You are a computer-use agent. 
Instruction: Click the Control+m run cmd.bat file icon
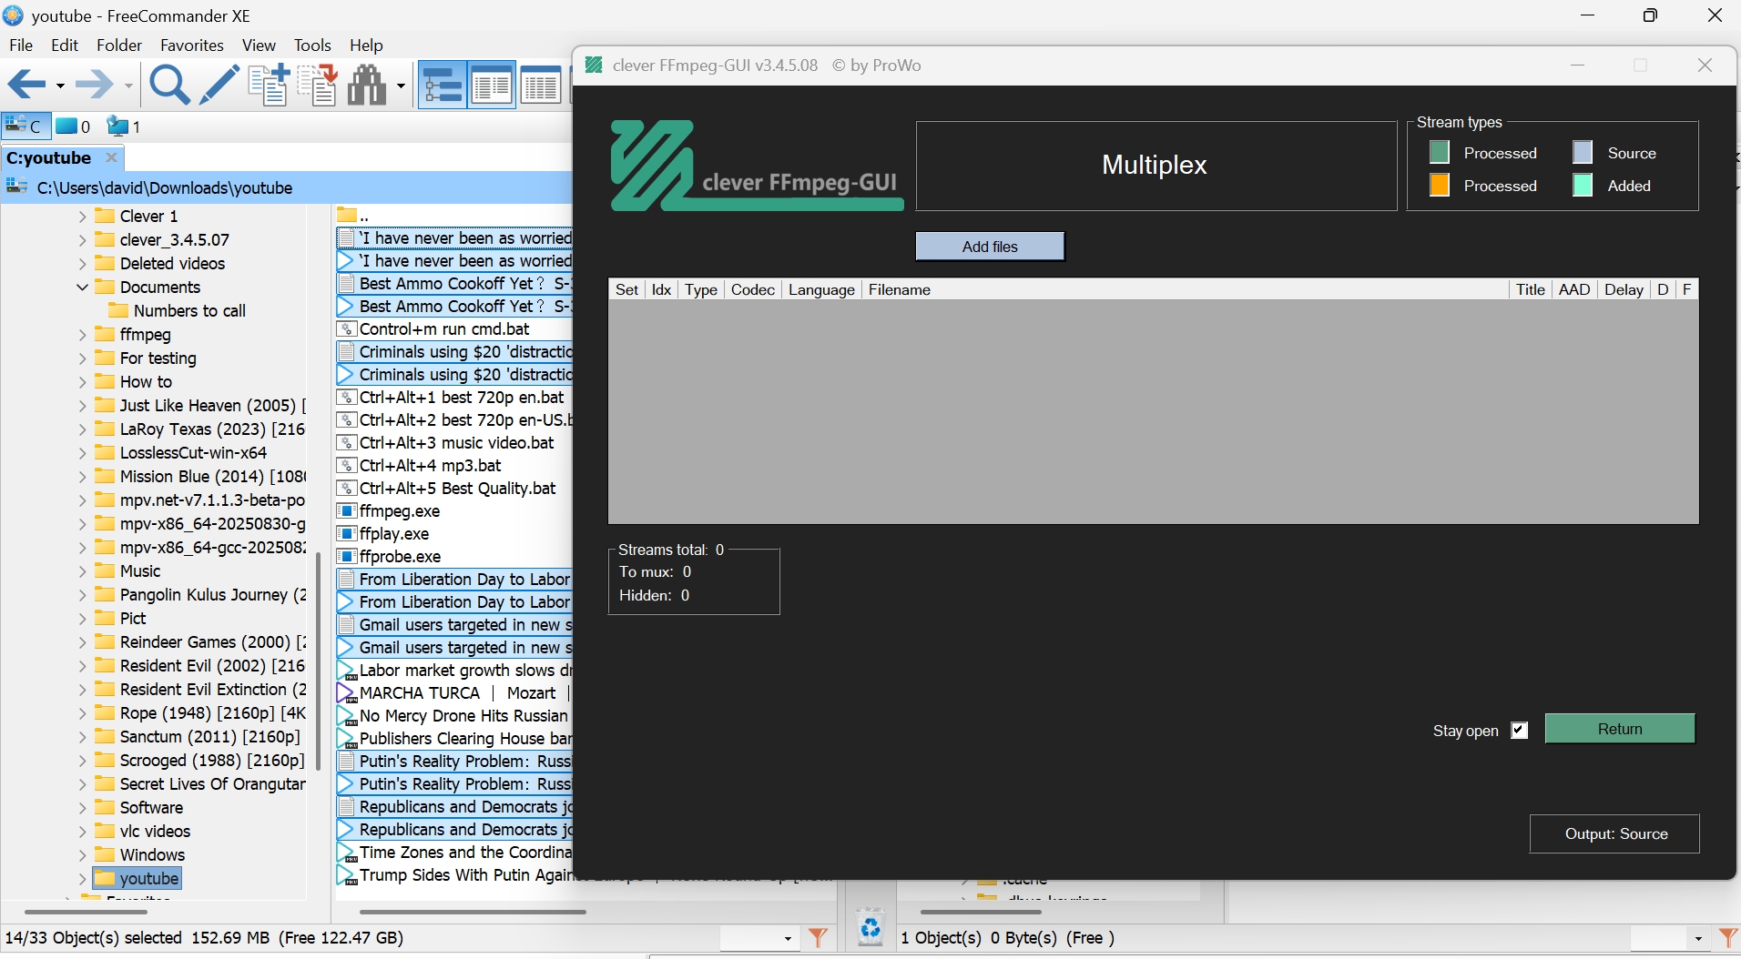pyautogui.click(x=346, y=328)
